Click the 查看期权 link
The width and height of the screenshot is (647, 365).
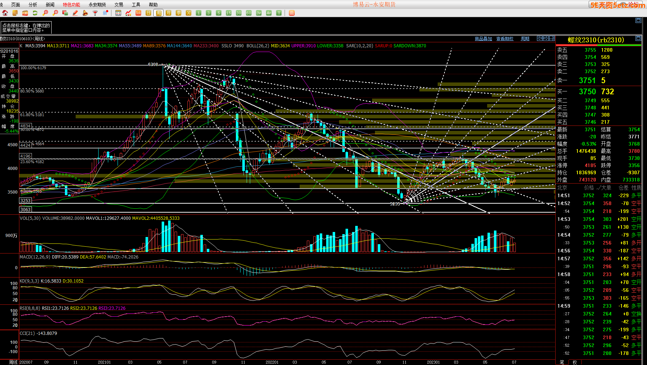505,39
